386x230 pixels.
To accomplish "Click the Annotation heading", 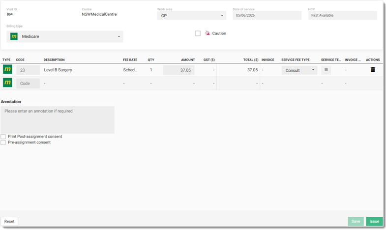I will coord(11,102).
